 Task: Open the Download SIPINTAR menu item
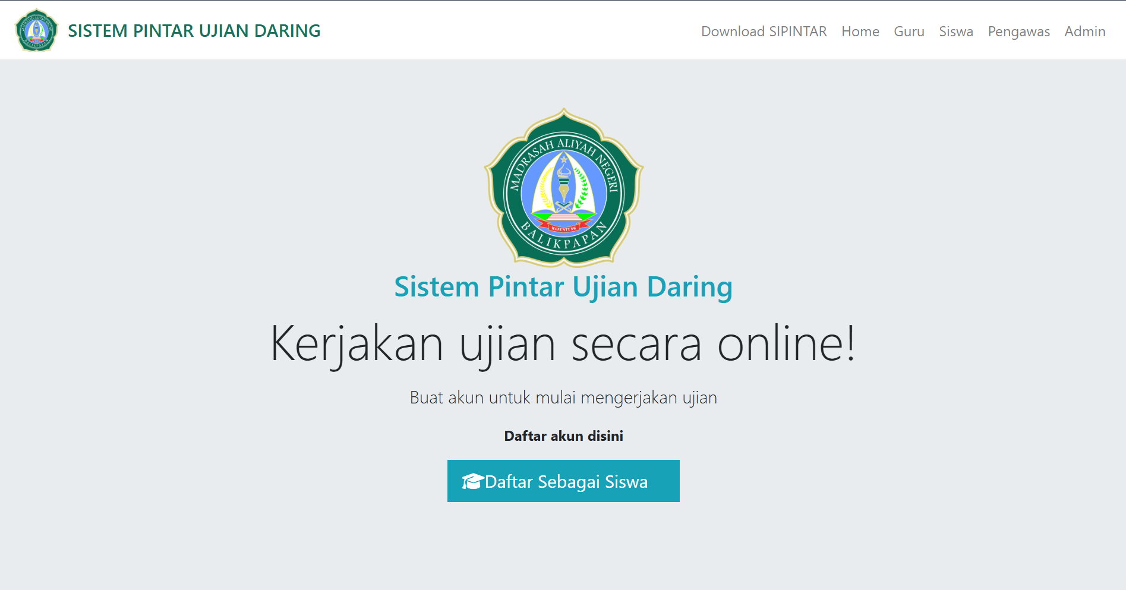pyautogui.click(x=764, y=31)
